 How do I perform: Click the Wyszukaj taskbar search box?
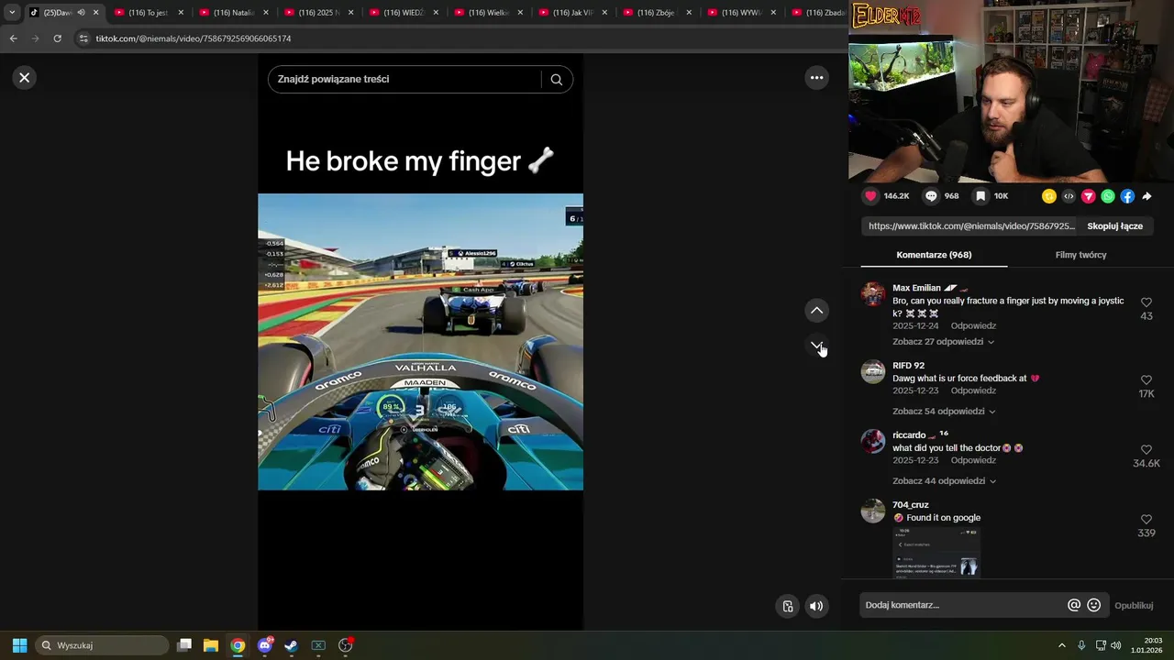(102, 645)
